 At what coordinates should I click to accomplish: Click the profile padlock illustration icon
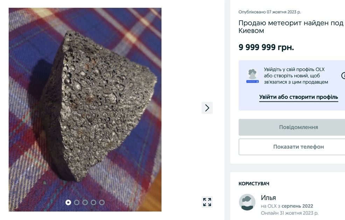pos(253,74)
